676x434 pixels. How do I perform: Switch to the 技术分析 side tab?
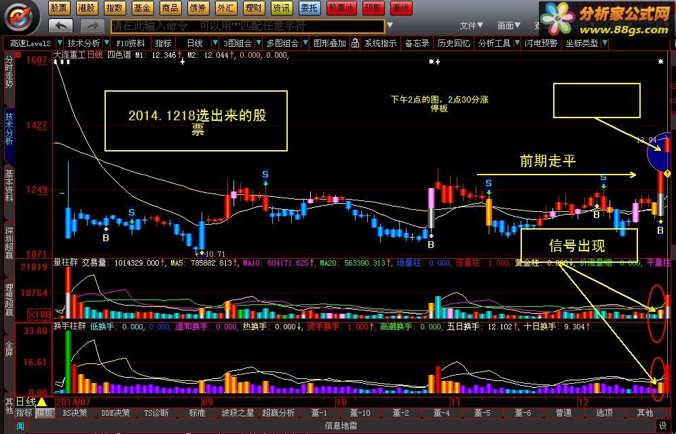pyautogui.click(x=9, y=128)
